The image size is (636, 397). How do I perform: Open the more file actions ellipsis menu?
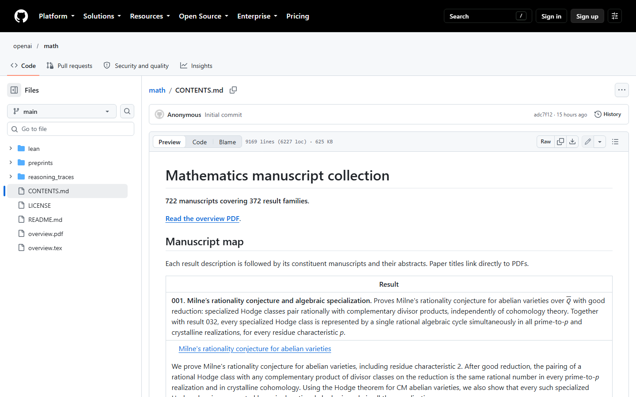click(x=622, y=90)
